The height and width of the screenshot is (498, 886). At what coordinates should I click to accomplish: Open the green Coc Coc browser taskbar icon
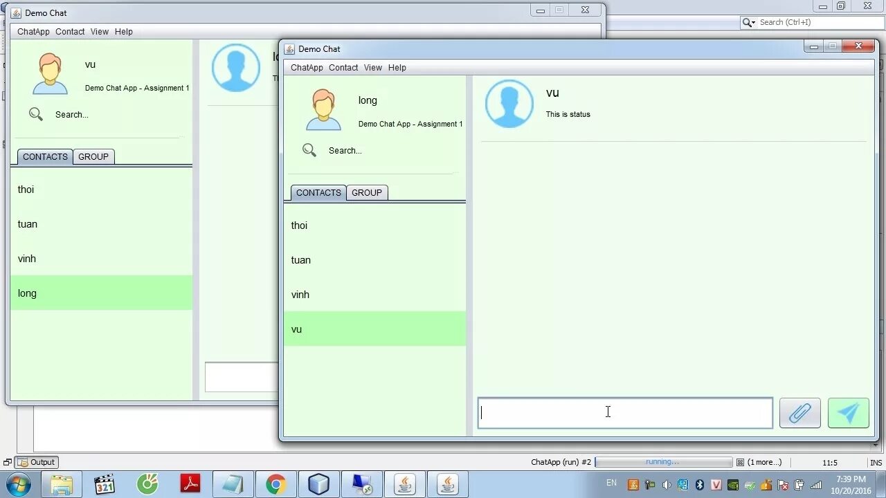pos(147,484)
